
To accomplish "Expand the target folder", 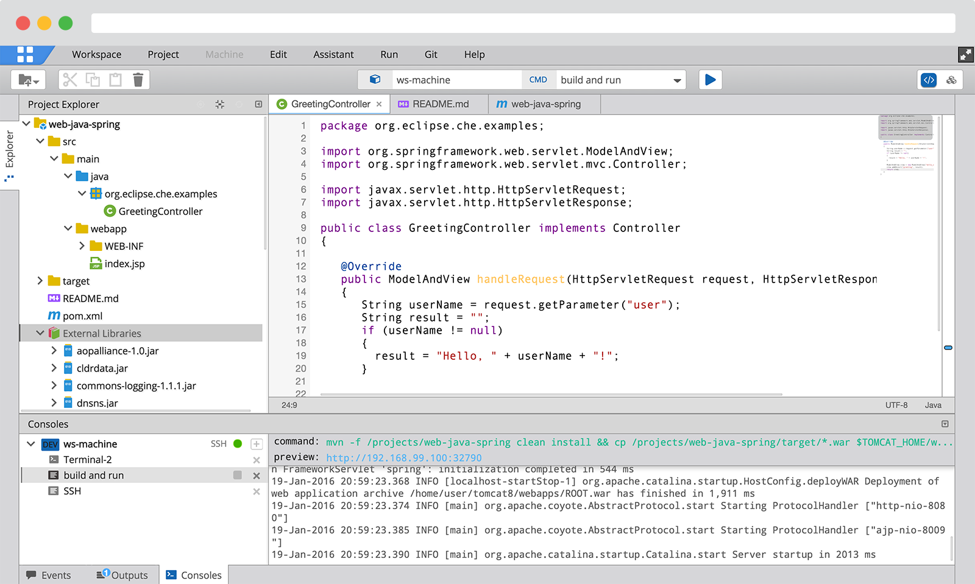I will [x=40, y=281].
